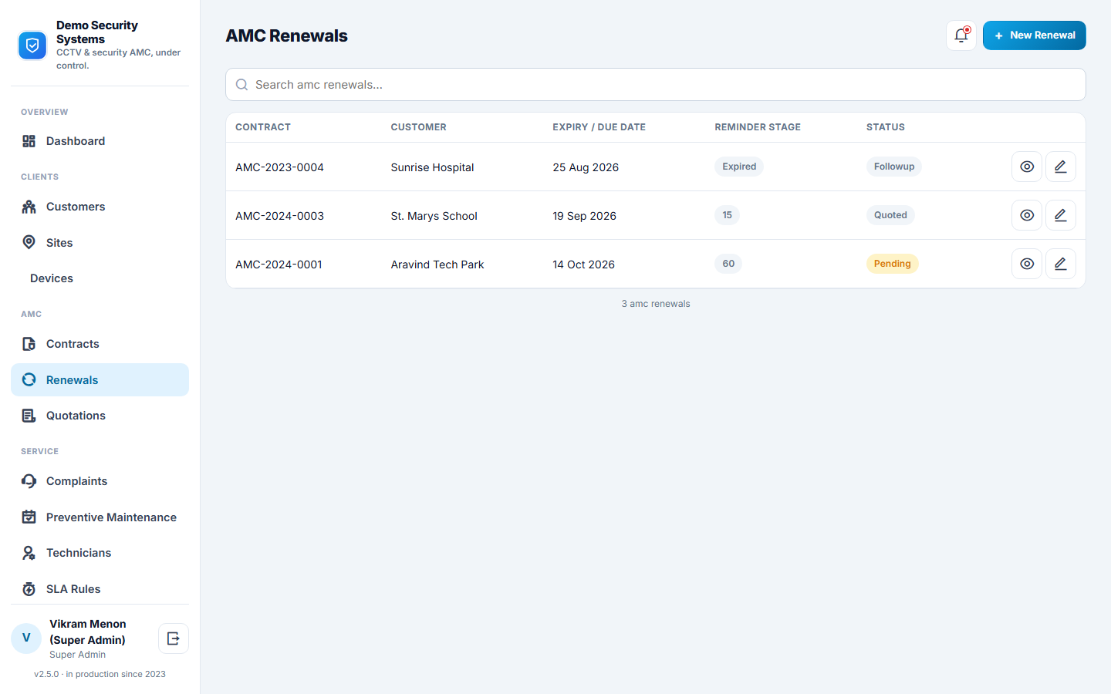The image size is (1111, 694).
Task: Click the Technicians person icon
Action: 29,553
